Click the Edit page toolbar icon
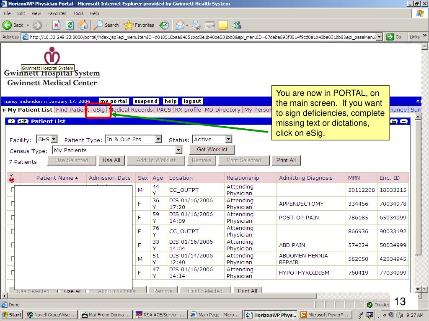 coord(210,25)
